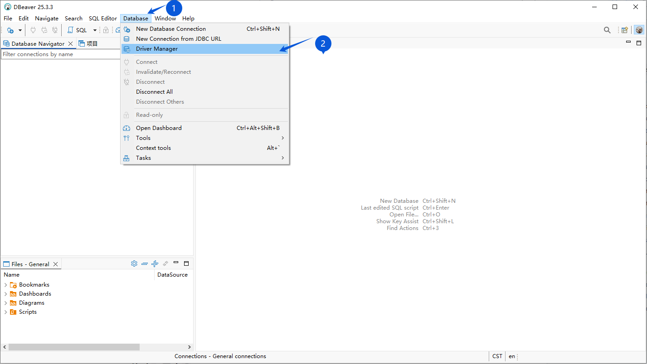The width and height of the screenshot is (647, 364).
Task: Select the DBeaver perspective beaver icon
Action: point(639,30)
